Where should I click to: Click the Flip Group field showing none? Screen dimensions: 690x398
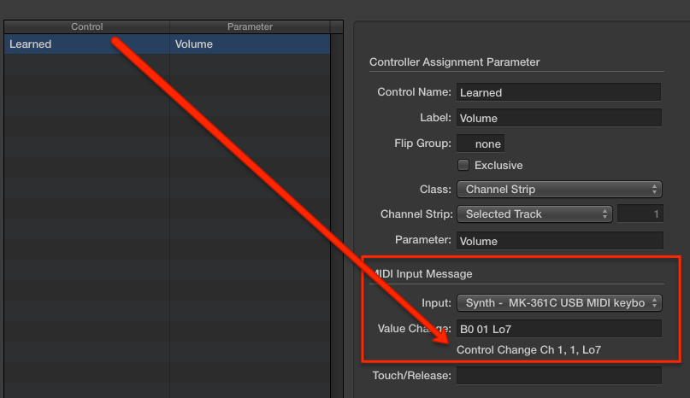pyautogui.click(x=481, y=143)
